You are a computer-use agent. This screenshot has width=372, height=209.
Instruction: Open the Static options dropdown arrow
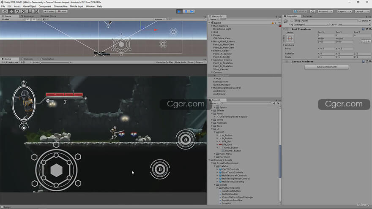click(x=369, y=21)
